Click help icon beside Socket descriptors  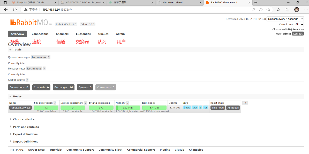pos(85,103)
